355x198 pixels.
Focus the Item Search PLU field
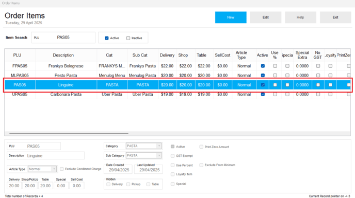(x=63, y=38)
